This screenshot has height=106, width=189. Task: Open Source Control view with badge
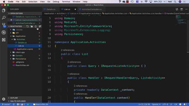pyautogui.click(x=4, y=25)
